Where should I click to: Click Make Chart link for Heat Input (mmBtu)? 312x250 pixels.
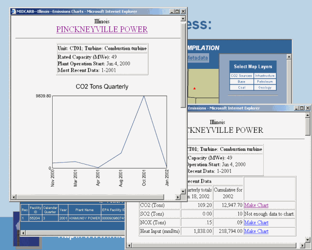(x=256, y=231)
